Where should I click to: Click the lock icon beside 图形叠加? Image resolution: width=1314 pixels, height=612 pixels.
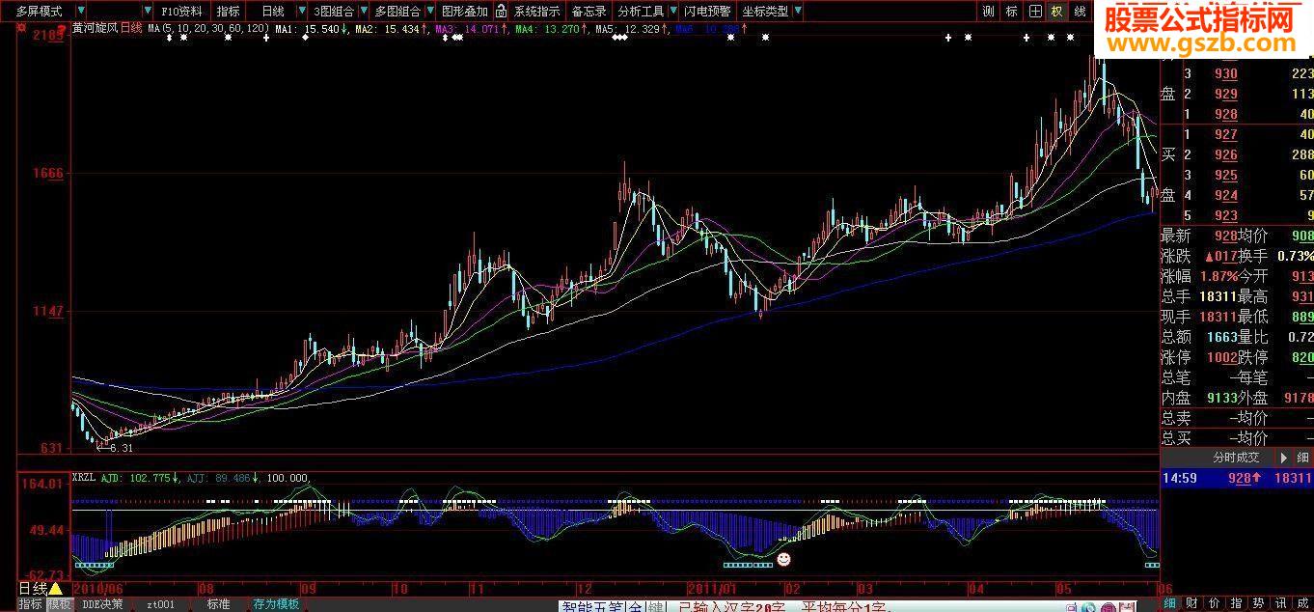tap(502, 12)
